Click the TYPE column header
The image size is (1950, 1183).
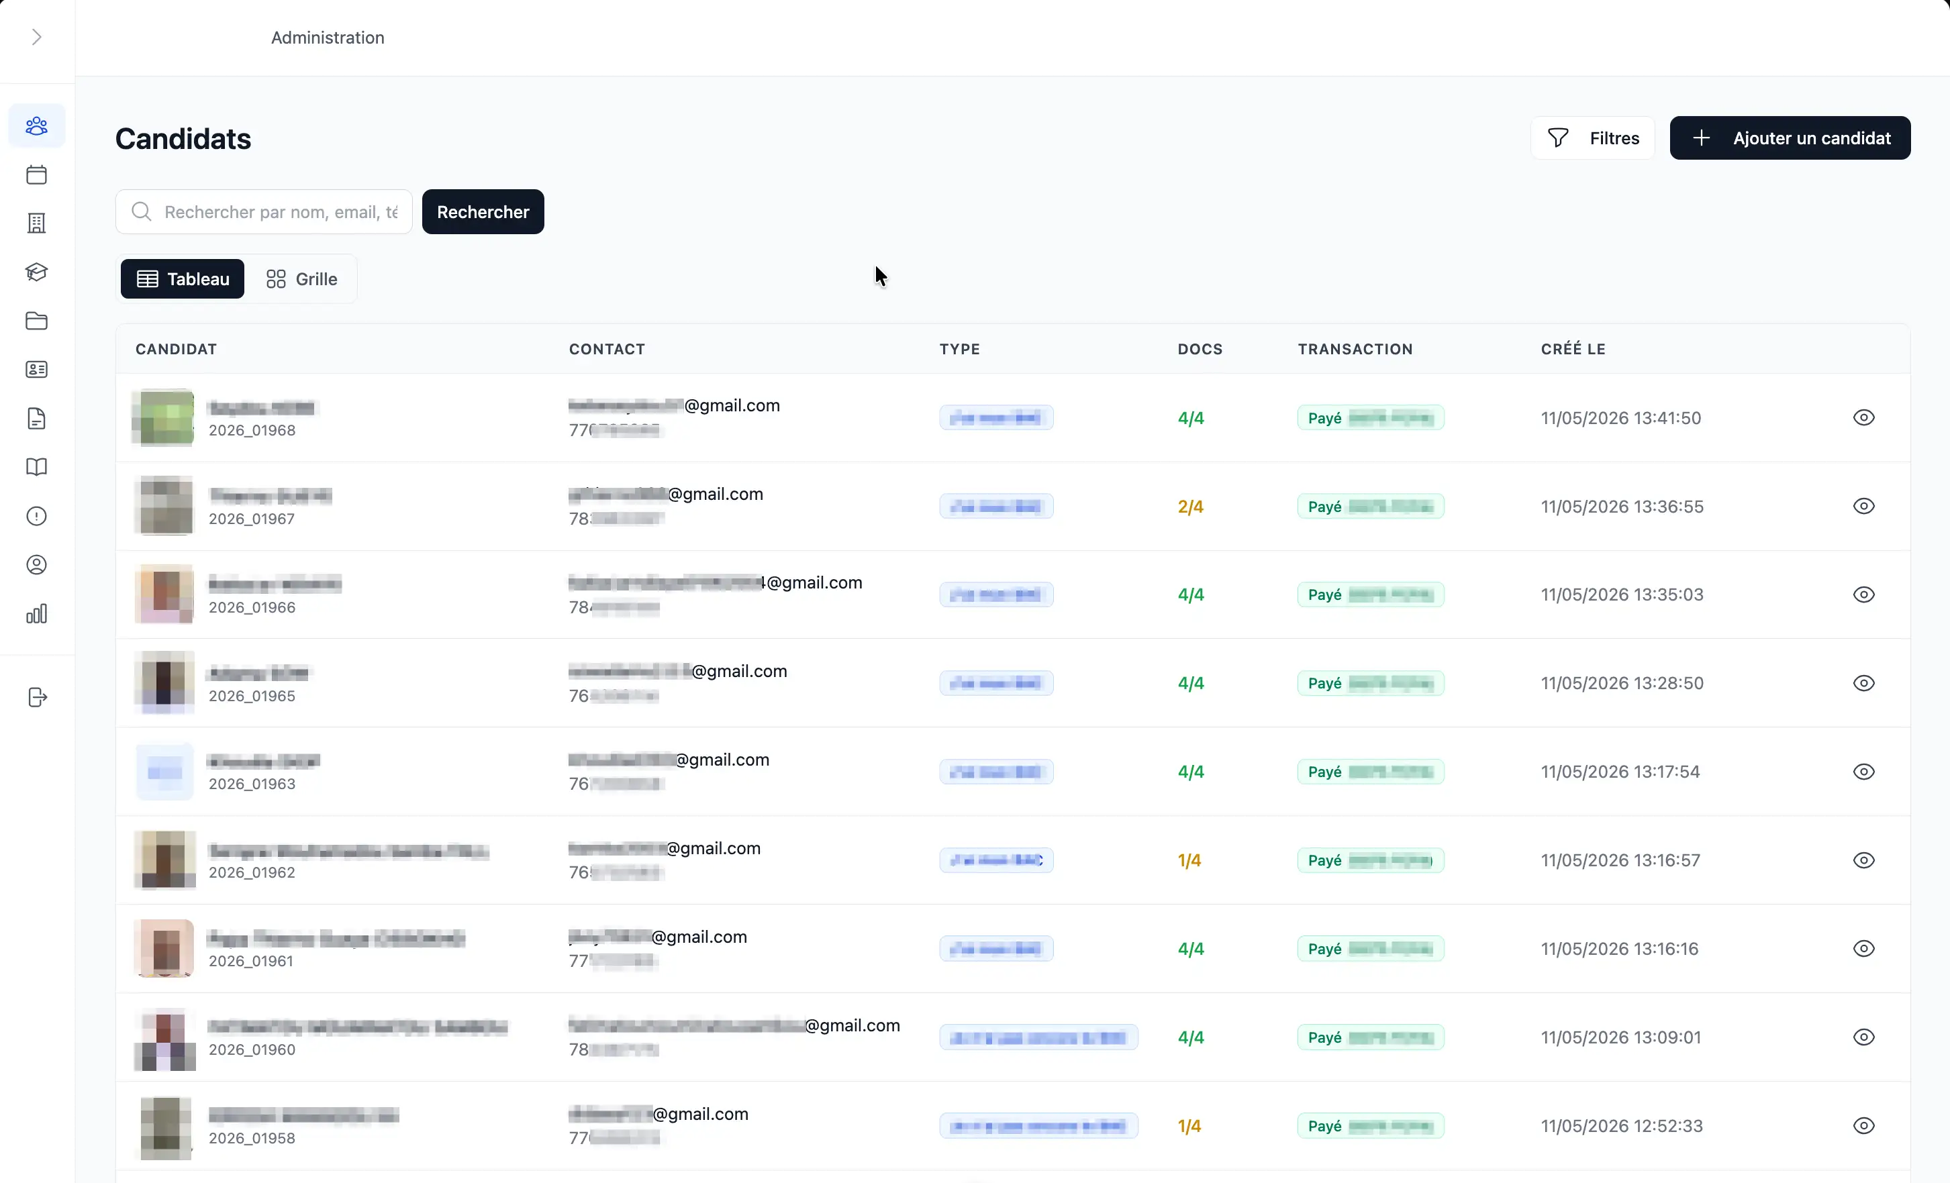(x=959, y=349)
